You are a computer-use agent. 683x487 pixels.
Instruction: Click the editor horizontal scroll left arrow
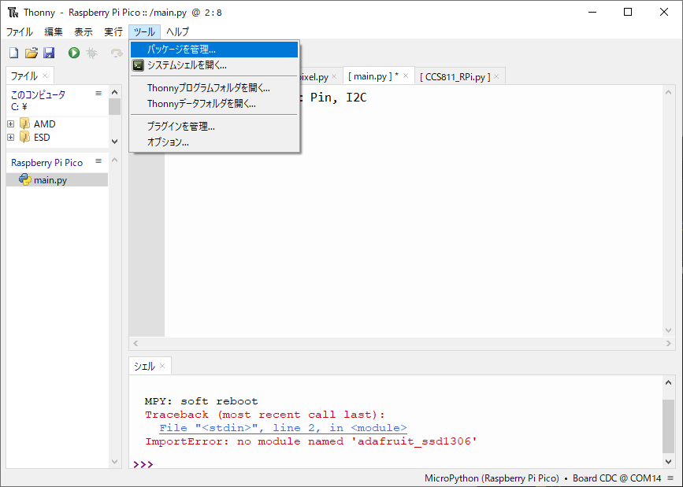pos(135,343)
